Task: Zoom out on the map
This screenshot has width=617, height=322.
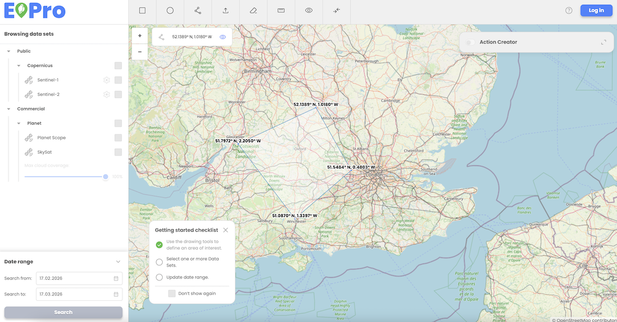Action: pyautogui.click(x=140, y=52)
